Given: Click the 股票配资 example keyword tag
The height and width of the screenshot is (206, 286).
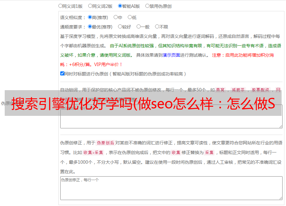Looking at the screenshot, I should click(x=261, y=90).
